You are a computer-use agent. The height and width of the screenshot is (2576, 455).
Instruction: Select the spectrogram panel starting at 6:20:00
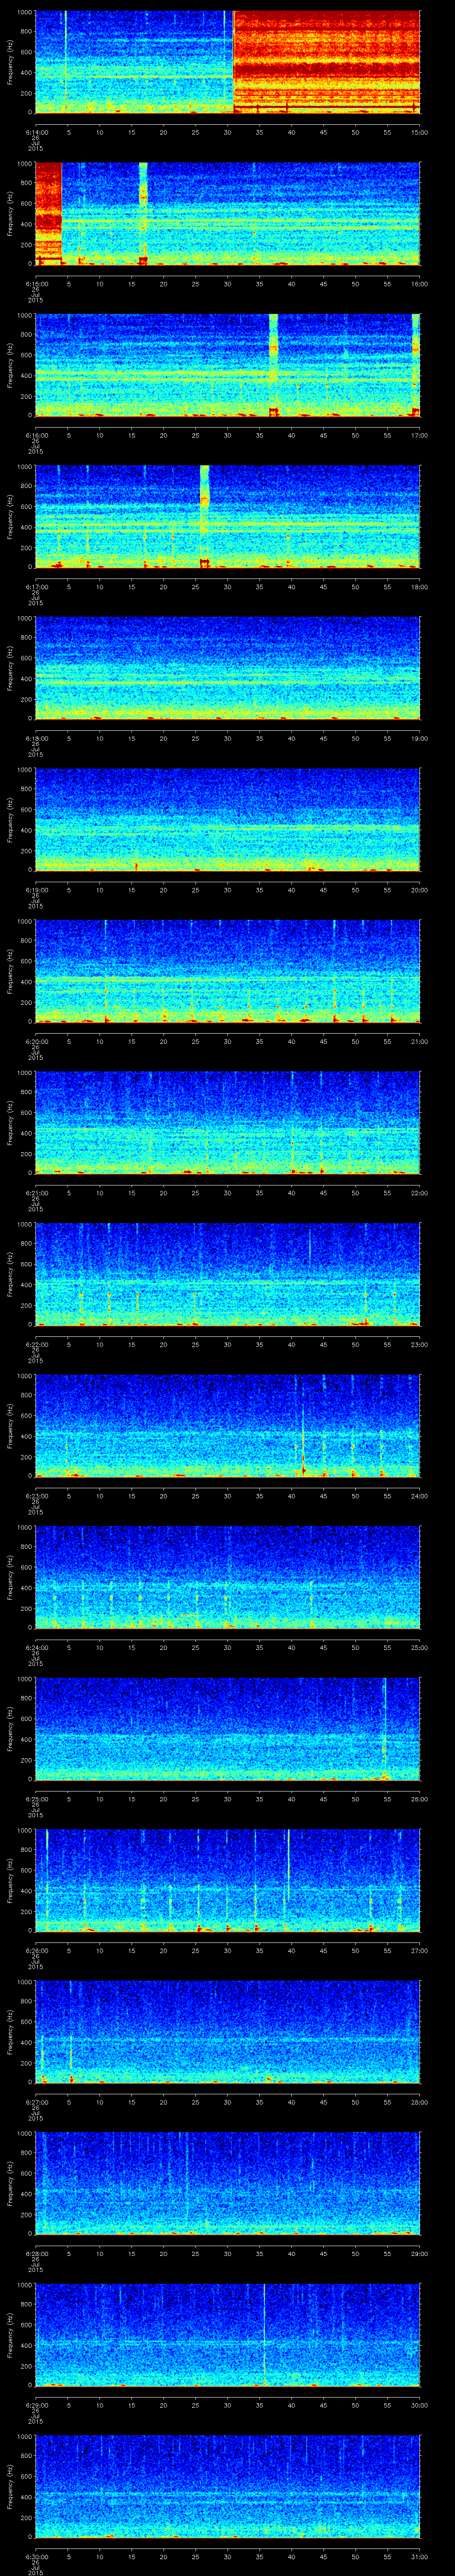pos(227,971)
